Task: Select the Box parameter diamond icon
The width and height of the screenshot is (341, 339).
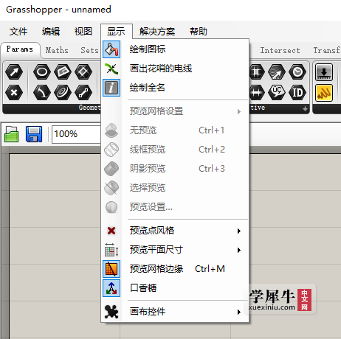Action: [x=83, y=72]
